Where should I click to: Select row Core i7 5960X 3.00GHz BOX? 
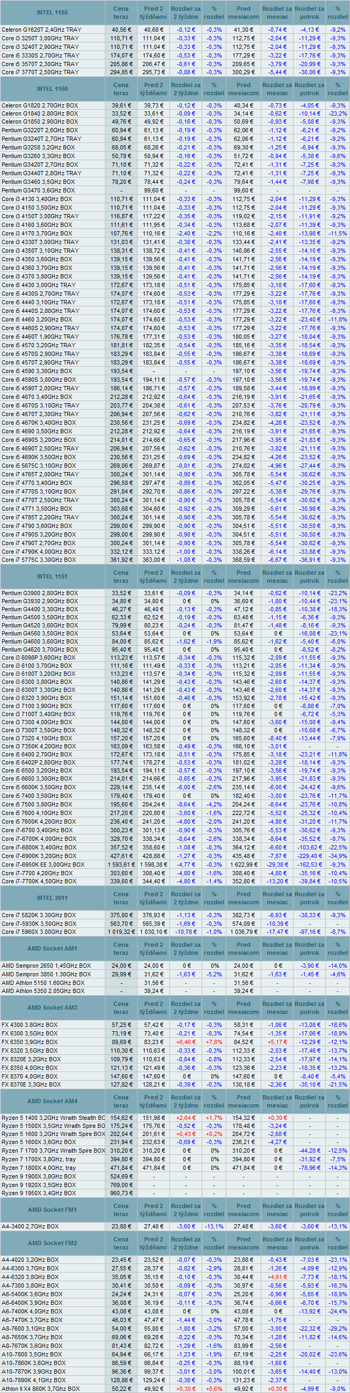tap(175, 932)
